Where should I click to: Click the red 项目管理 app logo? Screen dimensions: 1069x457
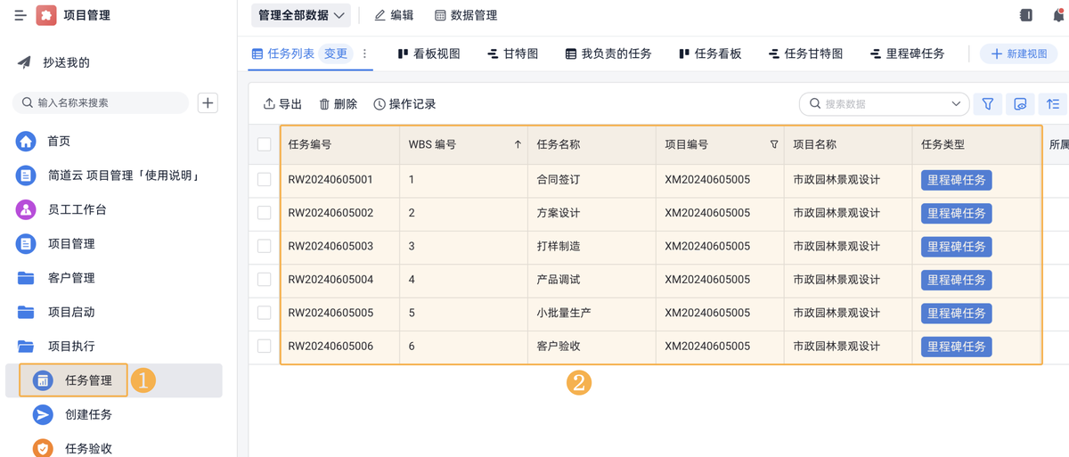point(46,15)
